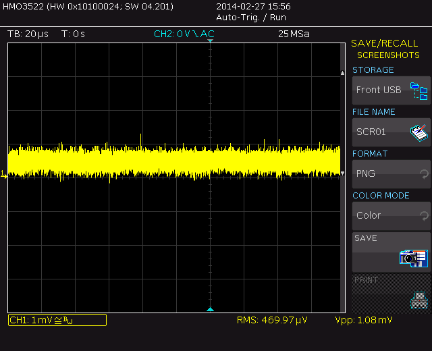Image resolution: width=432 pixels, height=351 pixels.
Task: Click the cyan time reference marker at bottom
Action: coord(210,309)
